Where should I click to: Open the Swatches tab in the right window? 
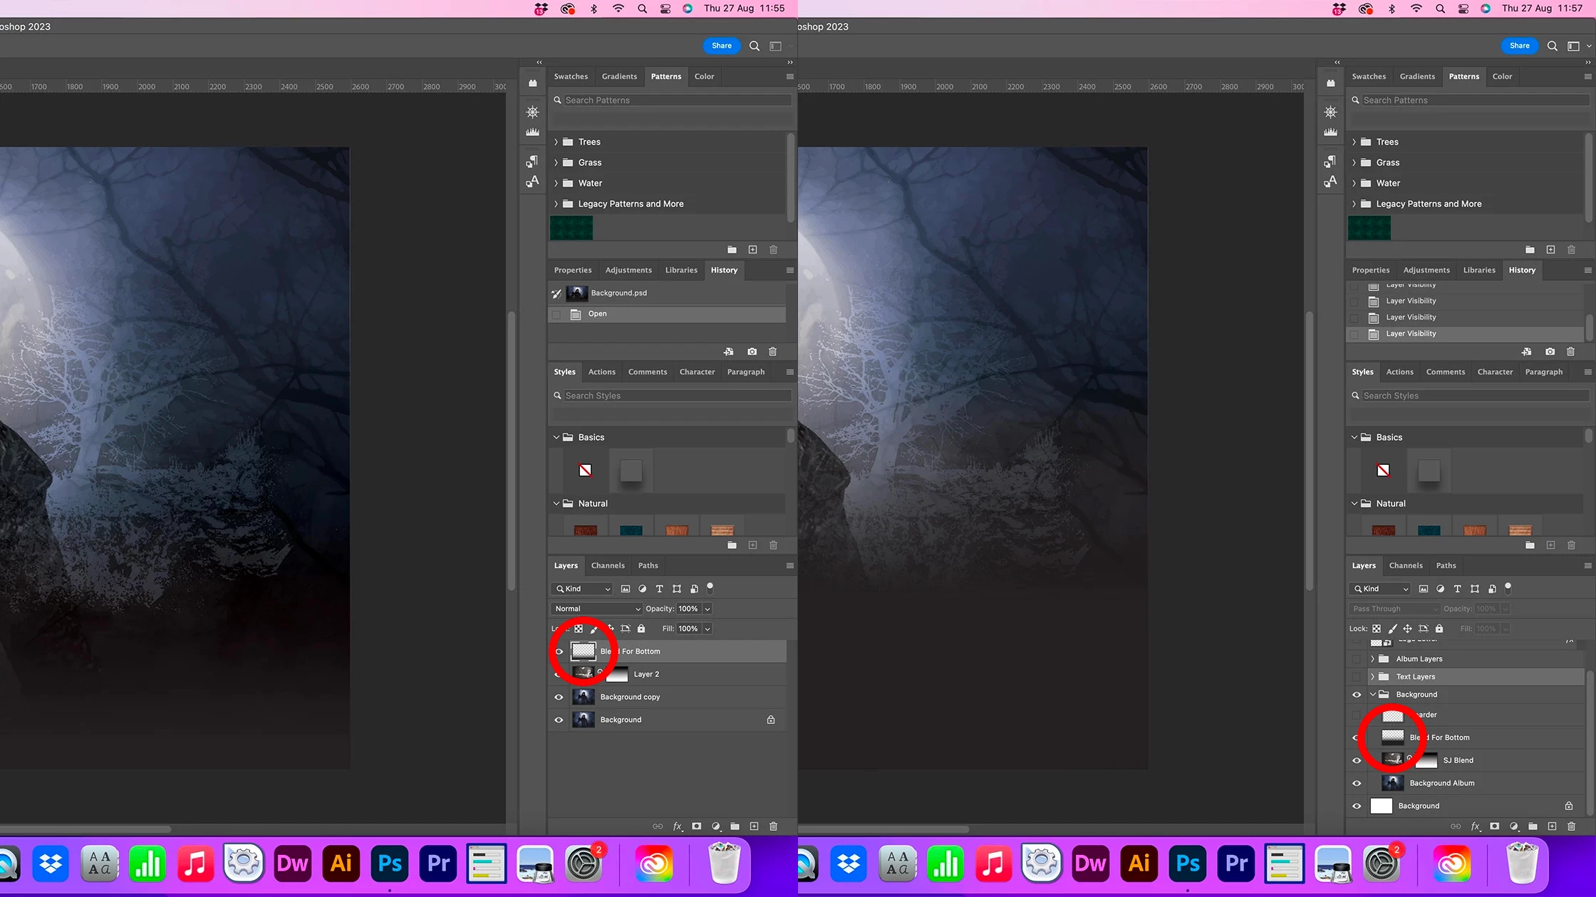(1369, 76)
